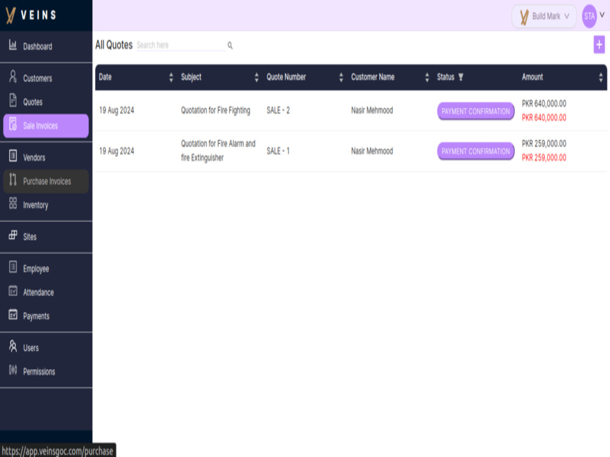Open the Dashboard chart icon
This screenshot has width=610, height=457.
[13, 45]
